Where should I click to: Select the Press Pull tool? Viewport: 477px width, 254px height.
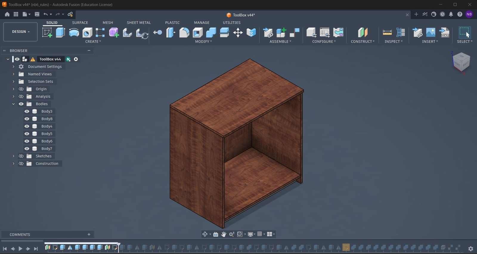(171, 32)
